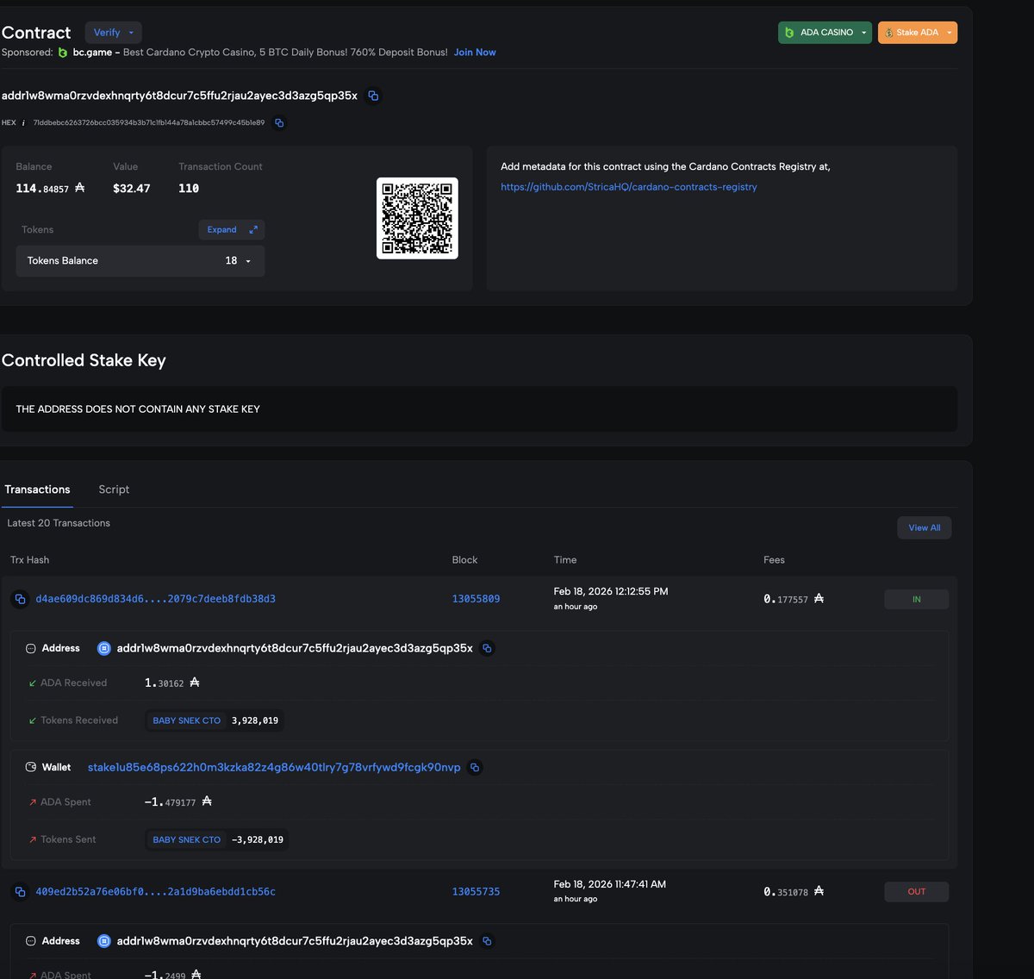1034x979 pixels.
Task: Copy the HEX address string
Action: (279, 123)
